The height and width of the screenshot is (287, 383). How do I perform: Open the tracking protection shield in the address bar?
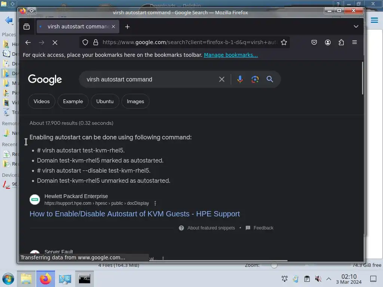(85, 43)
